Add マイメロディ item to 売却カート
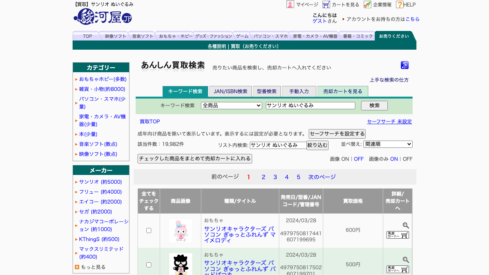The image size is (489, 275). tap(398, 235)
